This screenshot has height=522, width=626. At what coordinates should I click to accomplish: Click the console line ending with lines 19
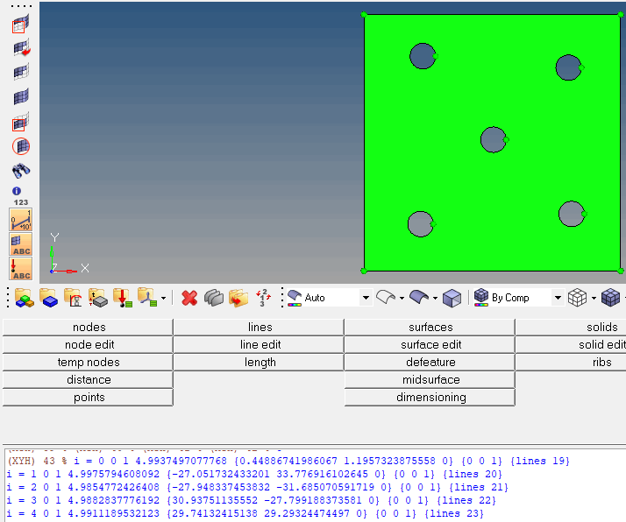pos(288,461)
